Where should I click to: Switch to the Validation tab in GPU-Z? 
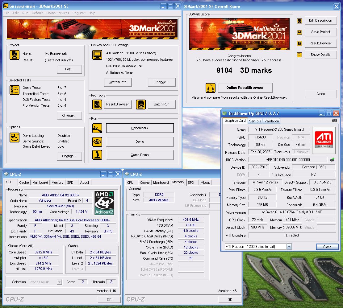(271, 121)
